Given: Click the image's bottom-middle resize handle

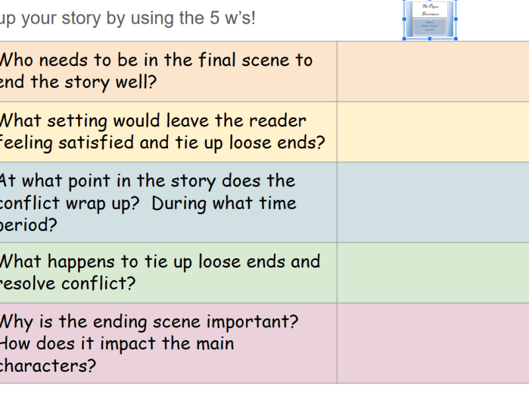Looking at the screenshot, I should [430, 38].
